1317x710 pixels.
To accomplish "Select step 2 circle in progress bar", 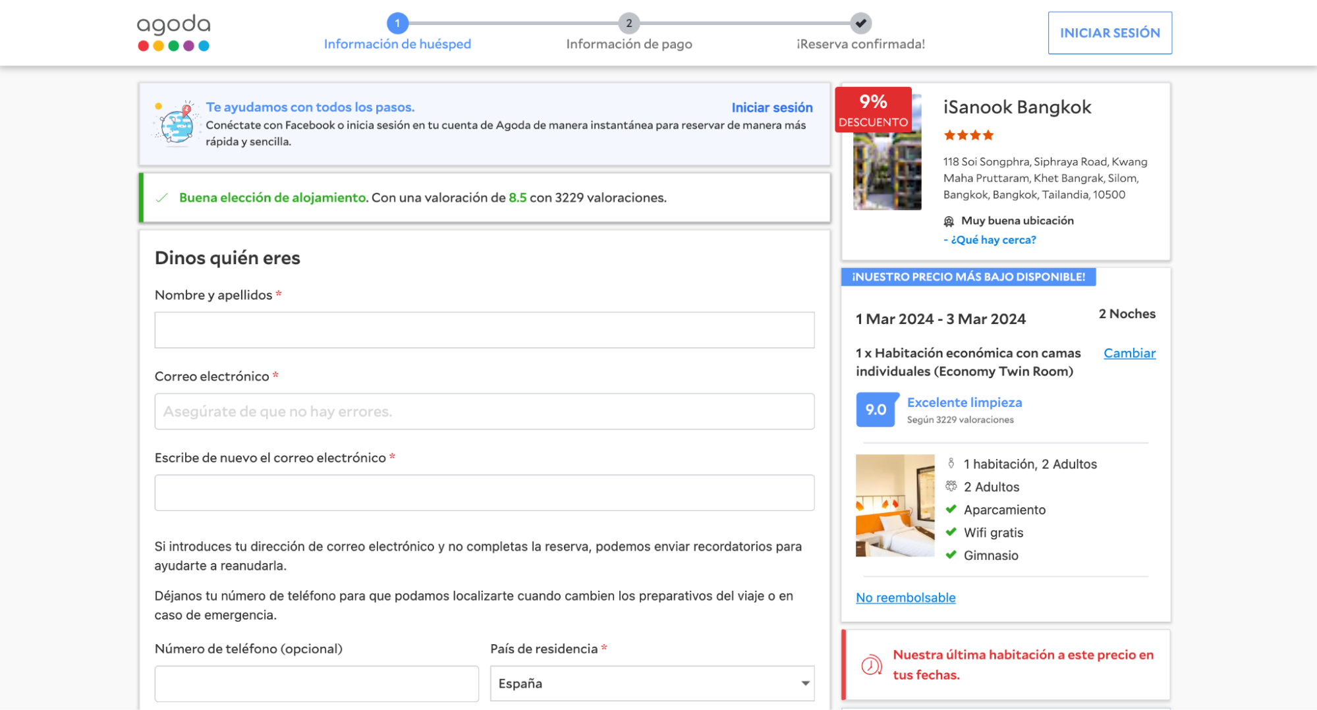I will coord(629,23).
